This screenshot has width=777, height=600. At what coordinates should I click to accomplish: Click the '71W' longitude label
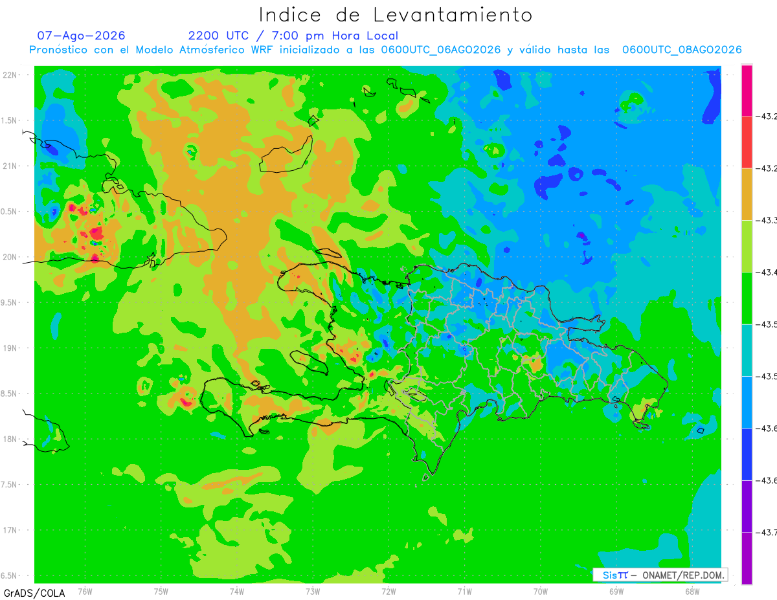point(464,592)
